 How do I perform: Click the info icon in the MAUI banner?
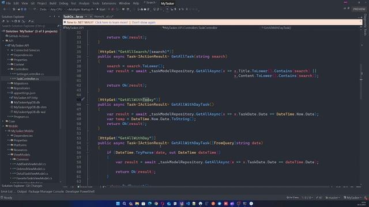click(x=65, y=22)
